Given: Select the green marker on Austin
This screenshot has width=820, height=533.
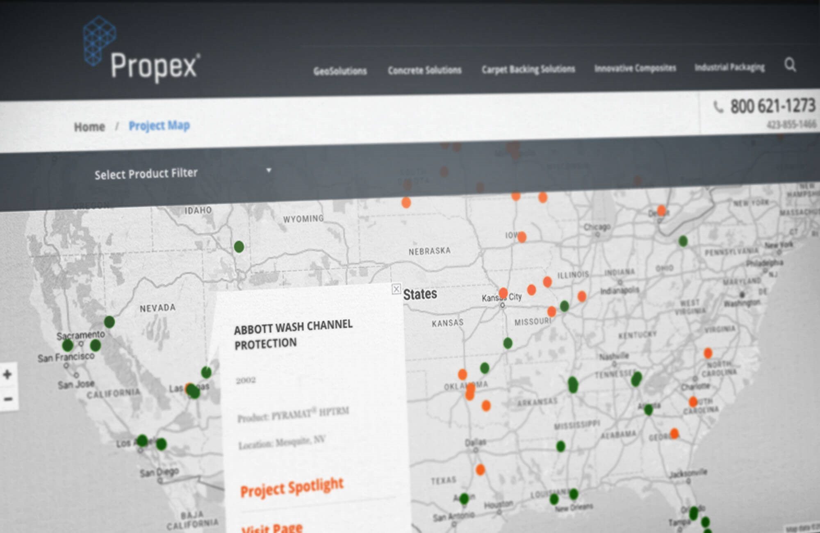Looking at the screenshot, I should 464,499.
